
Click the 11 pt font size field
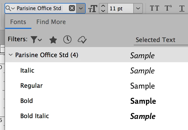pos(120,8)
